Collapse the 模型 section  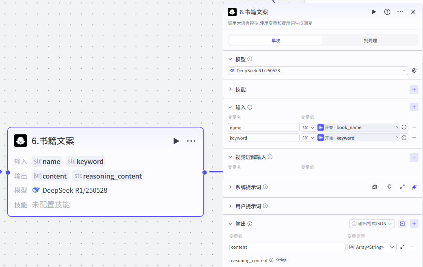coord(230,59)
